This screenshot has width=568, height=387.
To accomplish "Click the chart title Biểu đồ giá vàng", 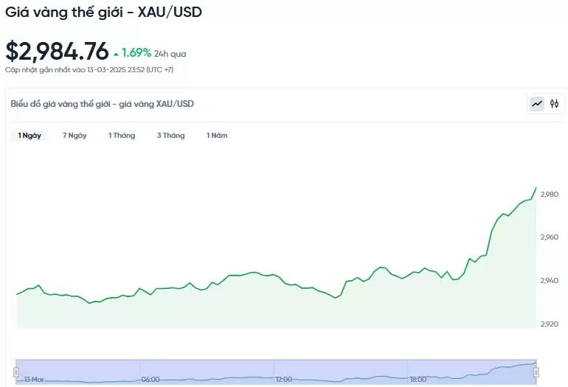I will coord(102,104).
